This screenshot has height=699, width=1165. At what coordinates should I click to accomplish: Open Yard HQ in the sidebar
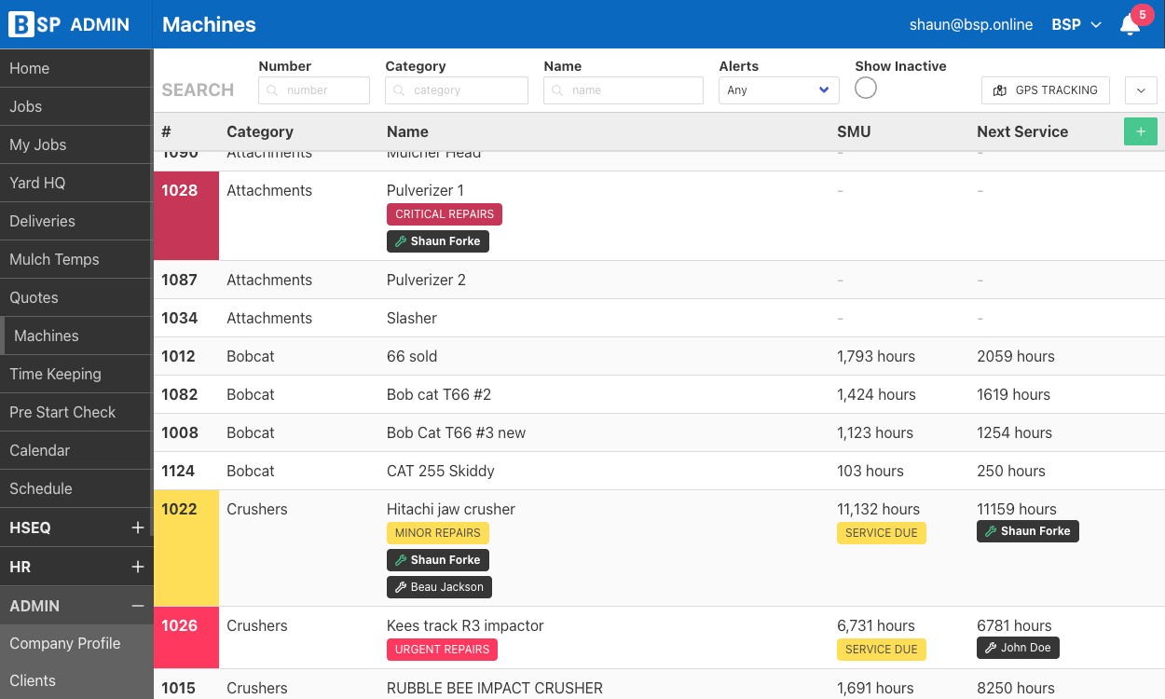click(x=76, y=183)
